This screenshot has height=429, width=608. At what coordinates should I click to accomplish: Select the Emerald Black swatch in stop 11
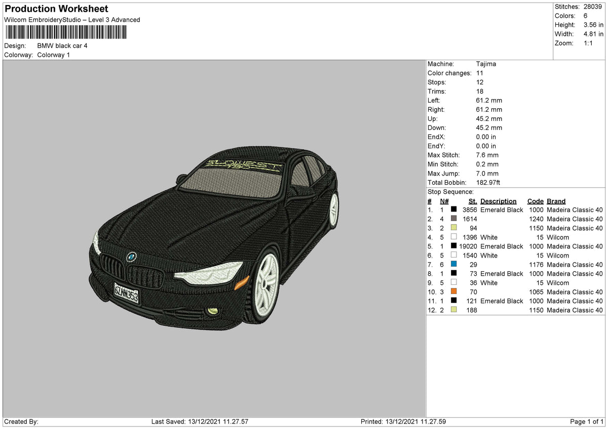[453, 301]
